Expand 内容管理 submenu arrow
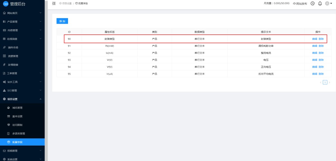This screenshot has width=336, height=161. click(41, 30)
